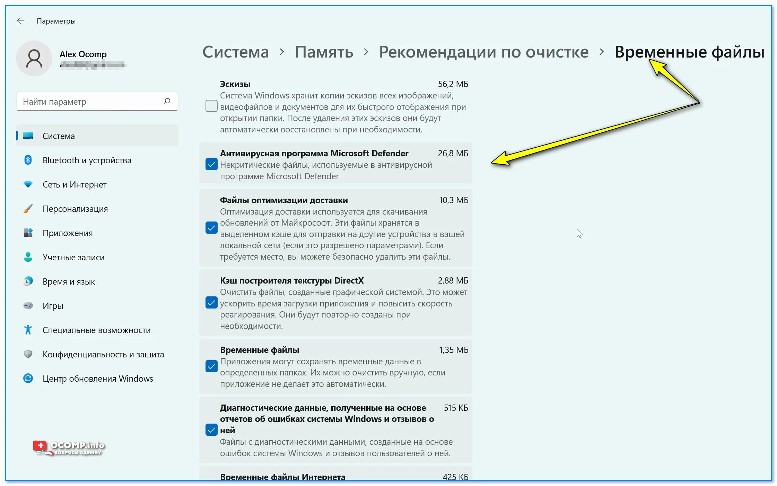
Task: Click the Windows Update refresh icon
Action: pos(28,379)
